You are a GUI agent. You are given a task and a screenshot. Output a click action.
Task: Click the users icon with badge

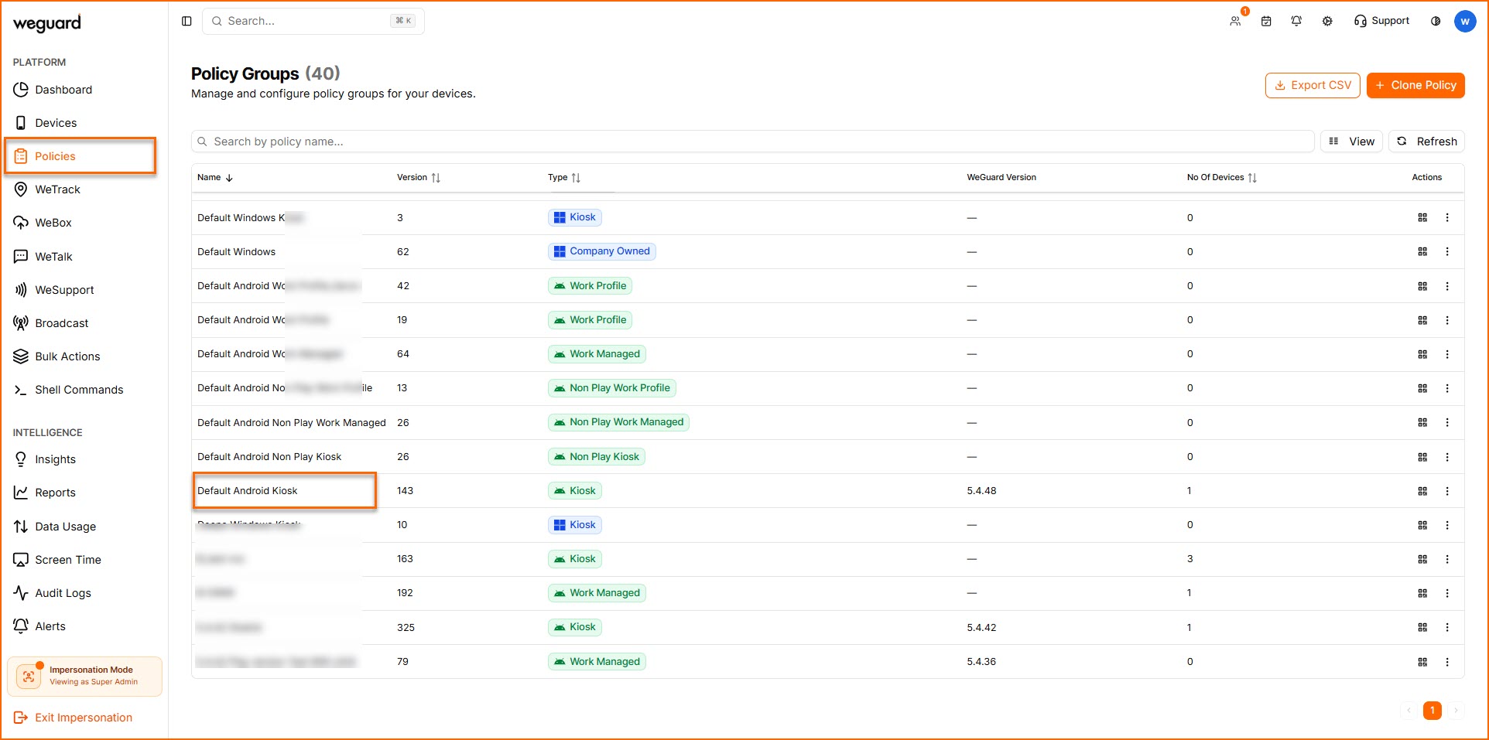(x=1235, y=21)
